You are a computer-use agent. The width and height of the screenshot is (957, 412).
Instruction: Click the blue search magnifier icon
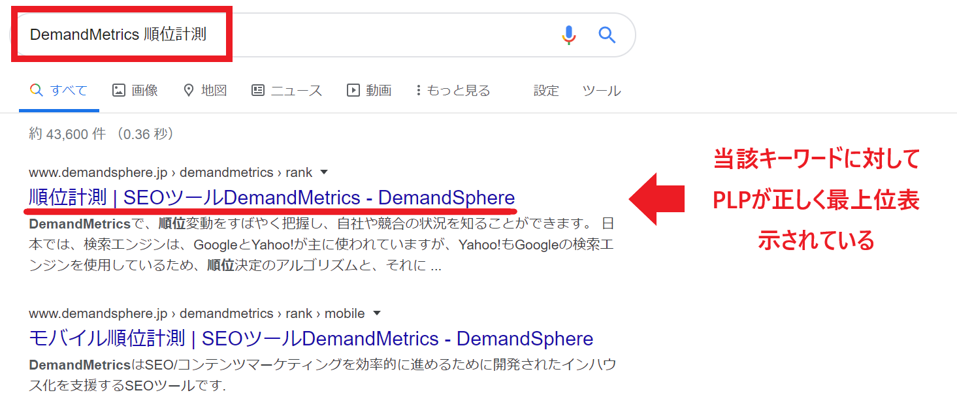[608, 35]
